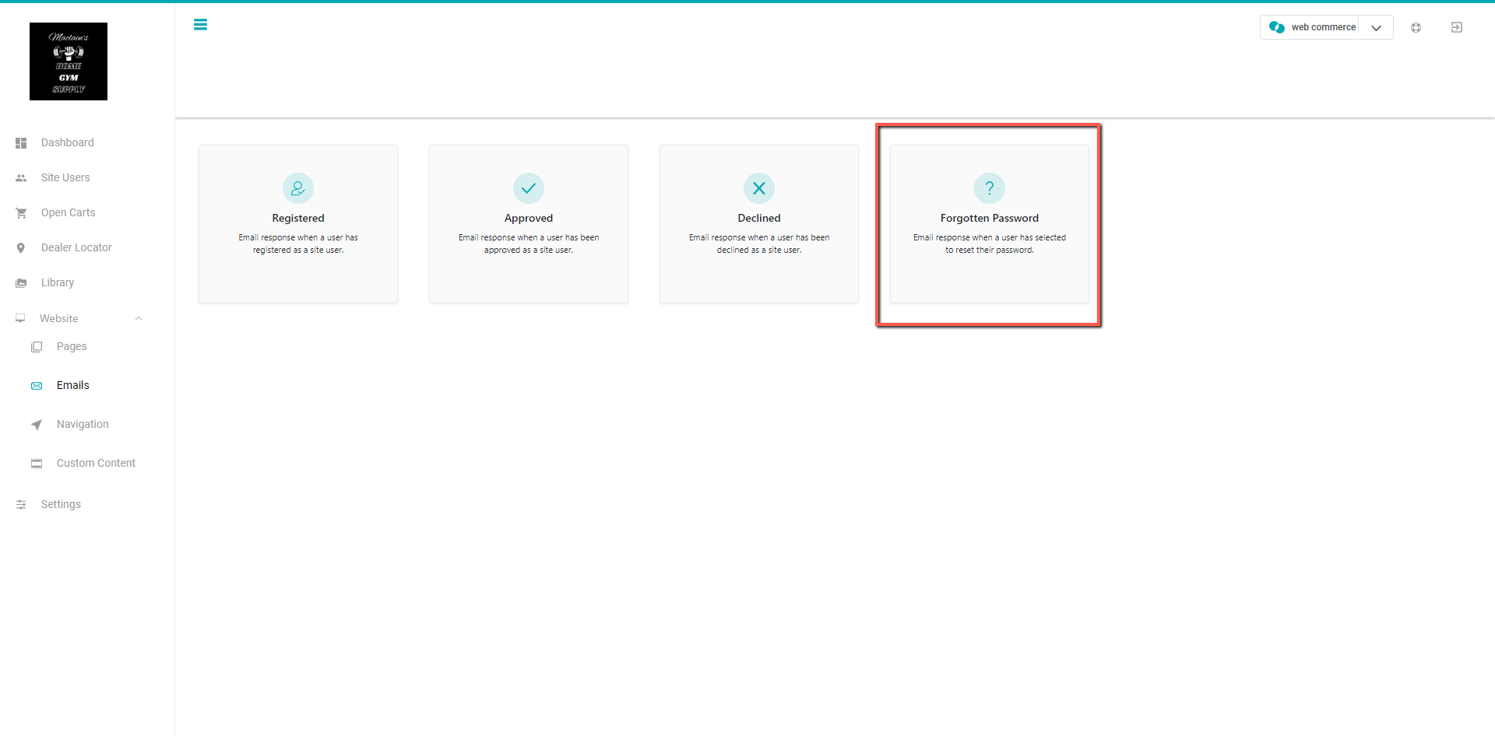Open the Pages submenu item
Screen dimensions: 1495x736
[72, 346]
